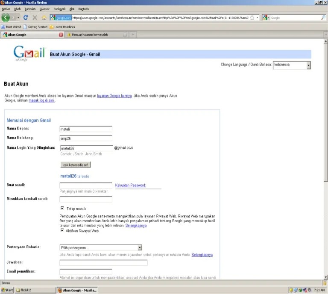Open the back/forward history dropdown arrow
The width and height of the screenshot is (328, 294).
[x=18, y=18]
